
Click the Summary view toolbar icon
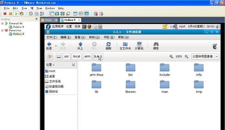[75, 14]
